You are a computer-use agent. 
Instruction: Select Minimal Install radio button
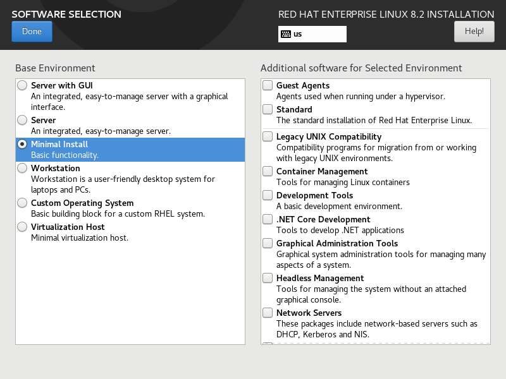coord(23,144)
